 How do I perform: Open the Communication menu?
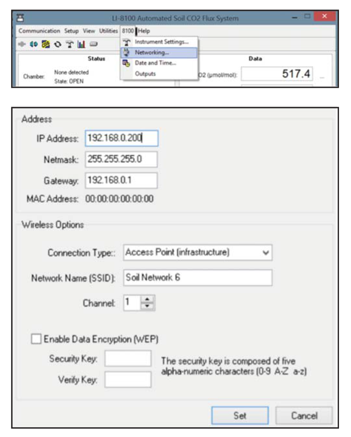tap(39, 31)
